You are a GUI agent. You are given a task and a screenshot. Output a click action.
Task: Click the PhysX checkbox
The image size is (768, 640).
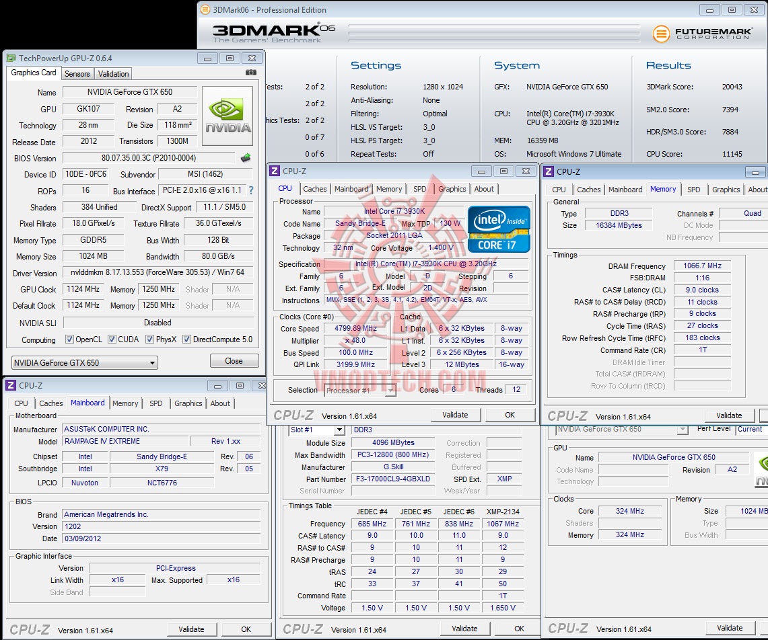point(150,339)
